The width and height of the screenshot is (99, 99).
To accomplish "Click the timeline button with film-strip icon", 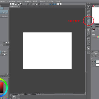I will click(x=14, y=97).
